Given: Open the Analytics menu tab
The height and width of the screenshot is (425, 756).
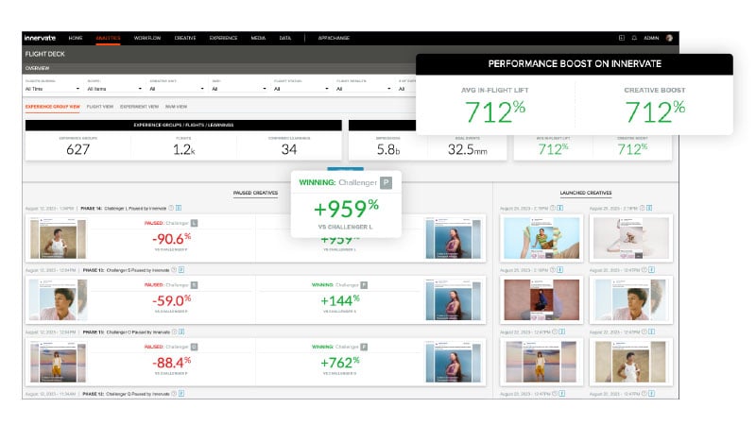Looking at the screenshot, I should (108, 38).
